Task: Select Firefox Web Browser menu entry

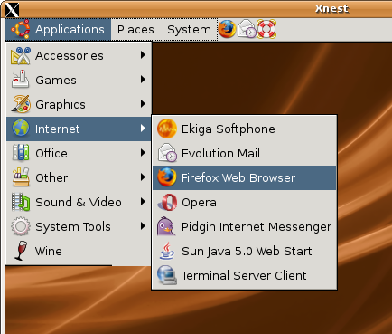Action: 244,177
